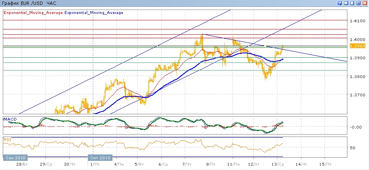Close the EUR/USD chart window
Screen dimensions: 369x170
point(364,3)
